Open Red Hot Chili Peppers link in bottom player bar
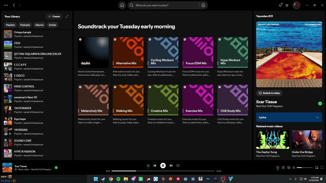This screenshot has height=183, width=326. tap(41, 170)
